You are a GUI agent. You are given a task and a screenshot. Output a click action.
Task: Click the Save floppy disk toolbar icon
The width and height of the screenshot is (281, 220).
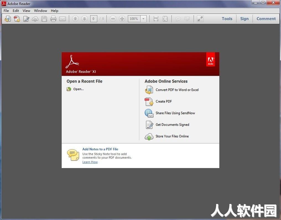44,19
